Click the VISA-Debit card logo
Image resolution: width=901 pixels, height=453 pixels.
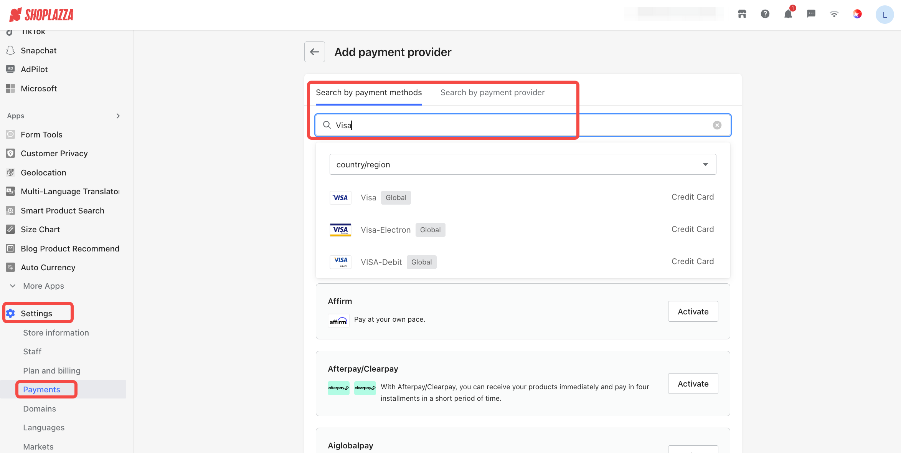pyautogui.click(x=340, y=262)
